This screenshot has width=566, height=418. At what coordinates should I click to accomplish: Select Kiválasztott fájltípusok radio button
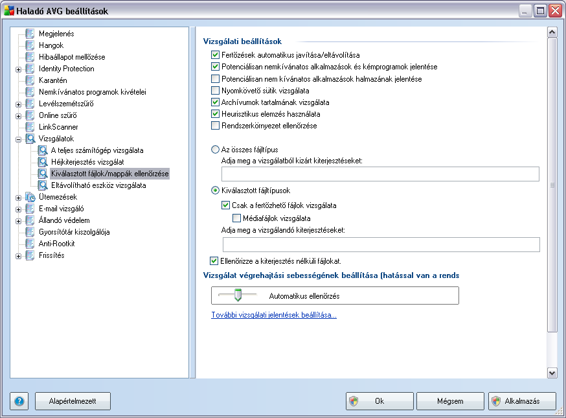(215, 190)
